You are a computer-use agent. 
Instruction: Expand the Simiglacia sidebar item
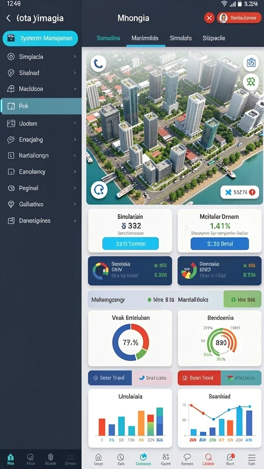(41, 56)
